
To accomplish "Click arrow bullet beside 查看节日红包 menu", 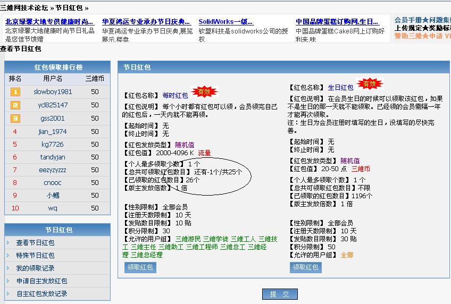I will (x=8, y=243).
